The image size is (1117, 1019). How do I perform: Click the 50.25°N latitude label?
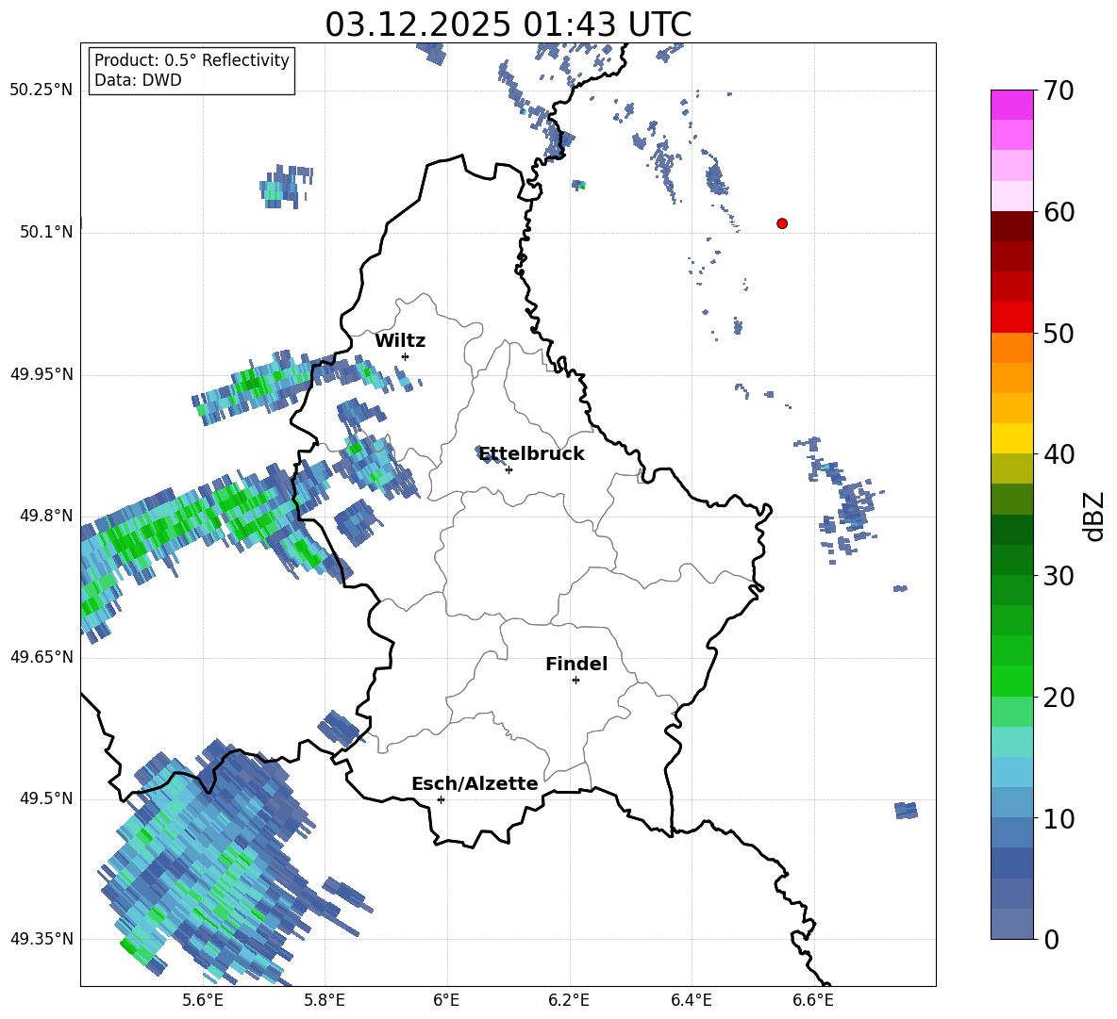click(x=42, y=90)
